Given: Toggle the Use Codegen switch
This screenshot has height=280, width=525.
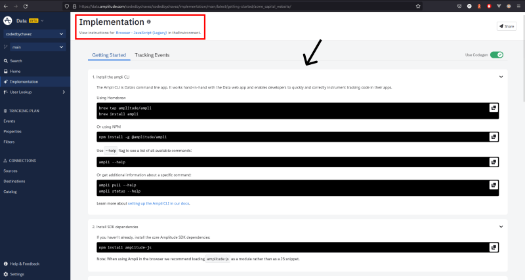Looking at the screenshot, I should point(497,55).
